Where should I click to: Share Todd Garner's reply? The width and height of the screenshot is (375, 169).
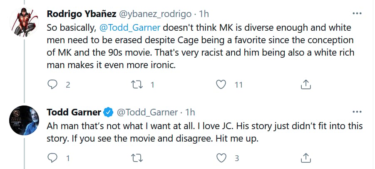pos(305,158)
